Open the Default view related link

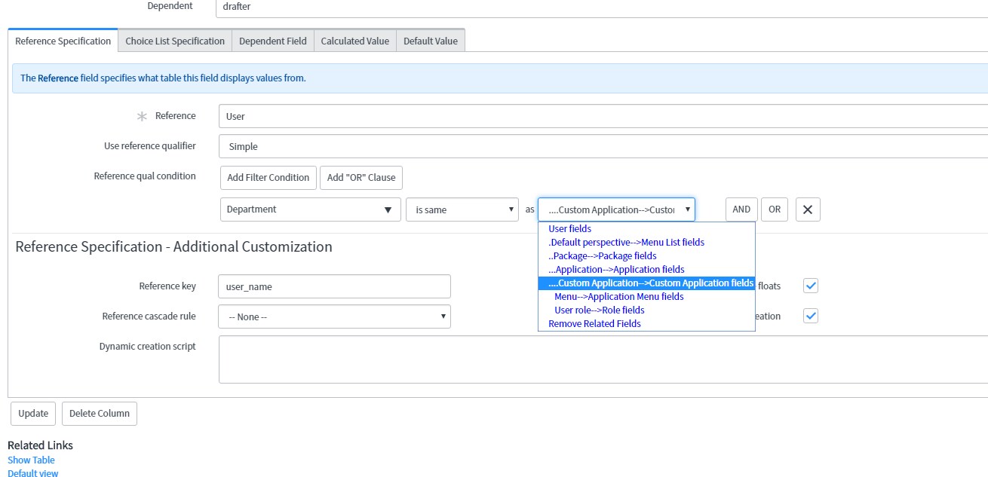tap(32, 473)
